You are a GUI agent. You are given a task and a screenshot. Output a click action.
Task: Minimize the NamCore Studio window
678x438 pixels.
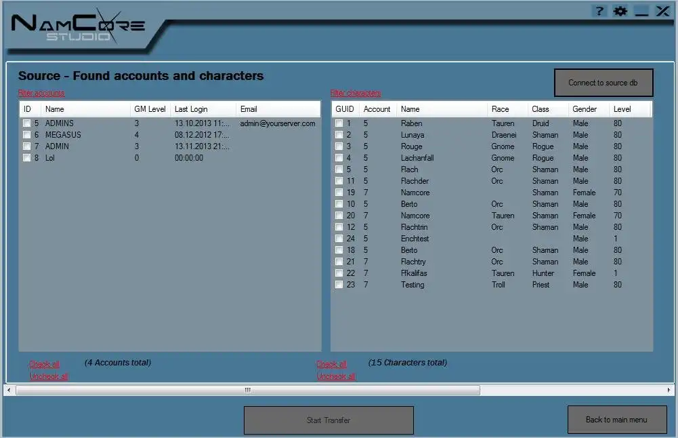[641, 11]
